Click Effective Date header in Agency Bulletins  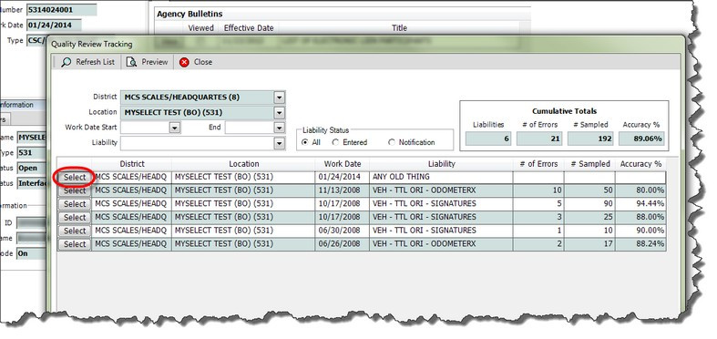[249, 28]
